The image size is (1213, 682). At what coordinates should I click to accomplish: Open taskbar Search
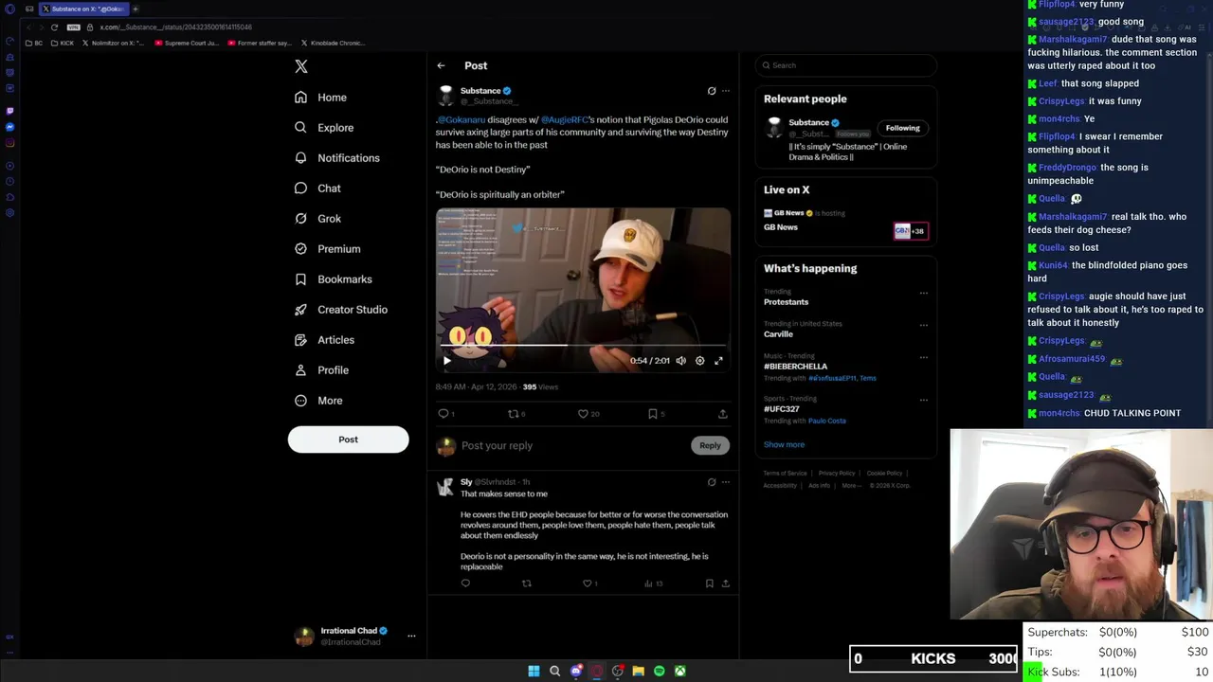click(x=554, y=671)
